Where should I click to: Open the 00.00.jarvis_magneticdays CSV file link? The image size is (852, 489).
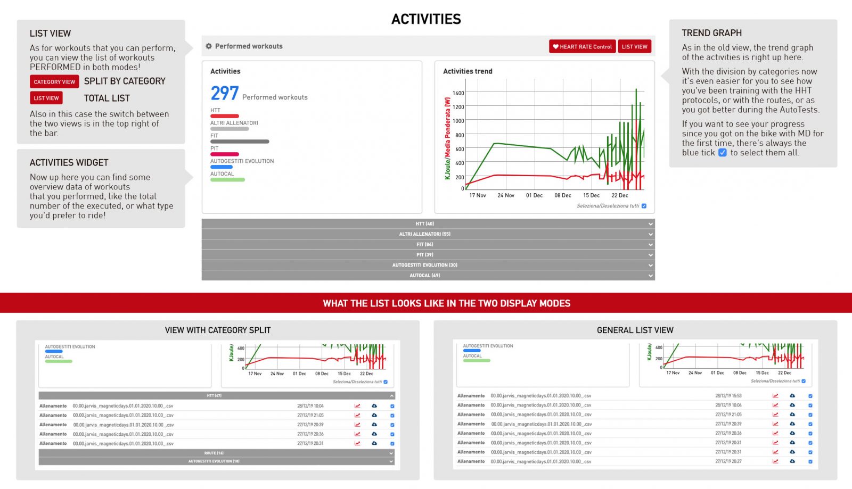[x=122, y=405]
